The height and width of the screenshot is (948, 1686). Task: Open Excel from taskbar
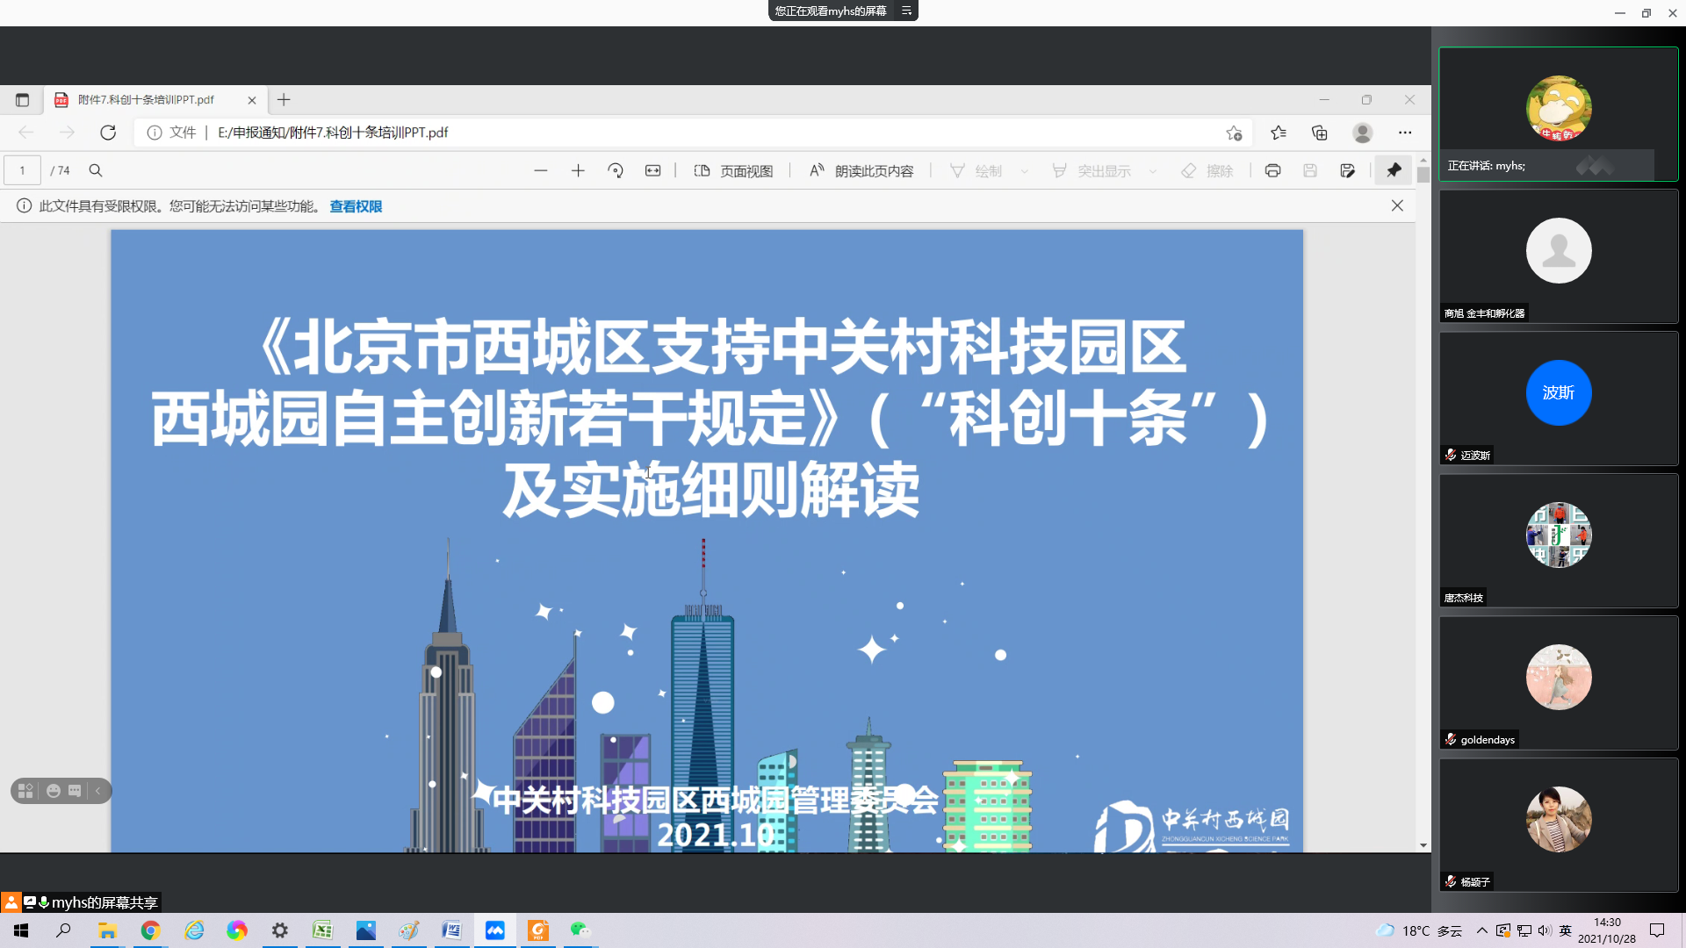click(x=322, y=930)
